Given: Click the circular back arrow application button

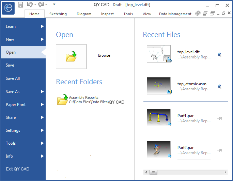Looking at the screenshot, I should 8,8.
